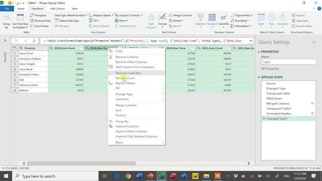
Task: Open Excel from the taskbar
Action: pos(162,176)
